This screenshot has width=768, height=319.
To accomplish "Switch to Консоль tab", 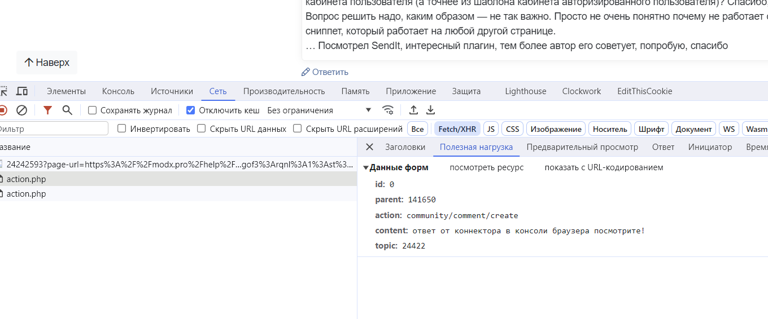I will (118, 91).
